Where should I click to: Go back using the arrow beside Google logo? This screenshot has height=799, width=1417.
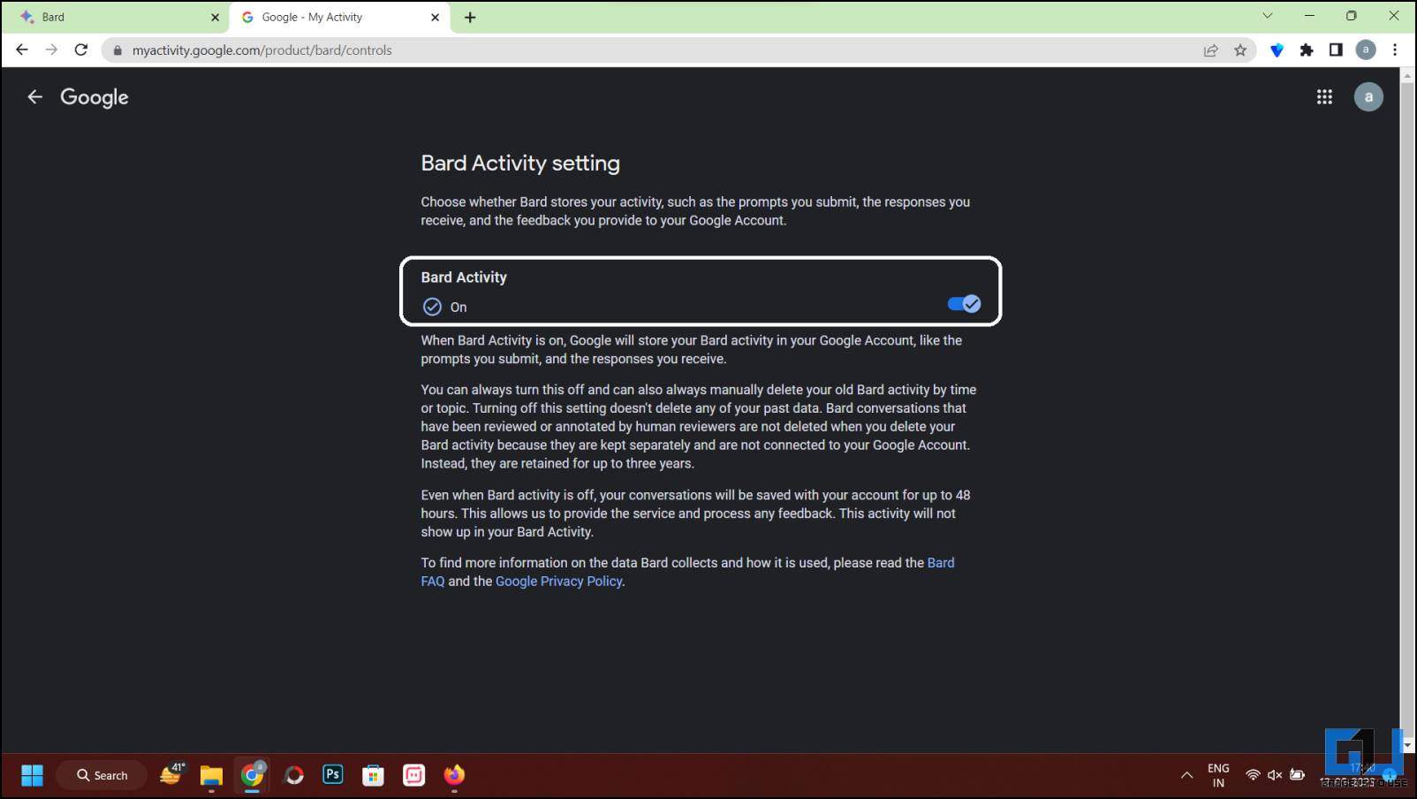(x=35, y=97)
